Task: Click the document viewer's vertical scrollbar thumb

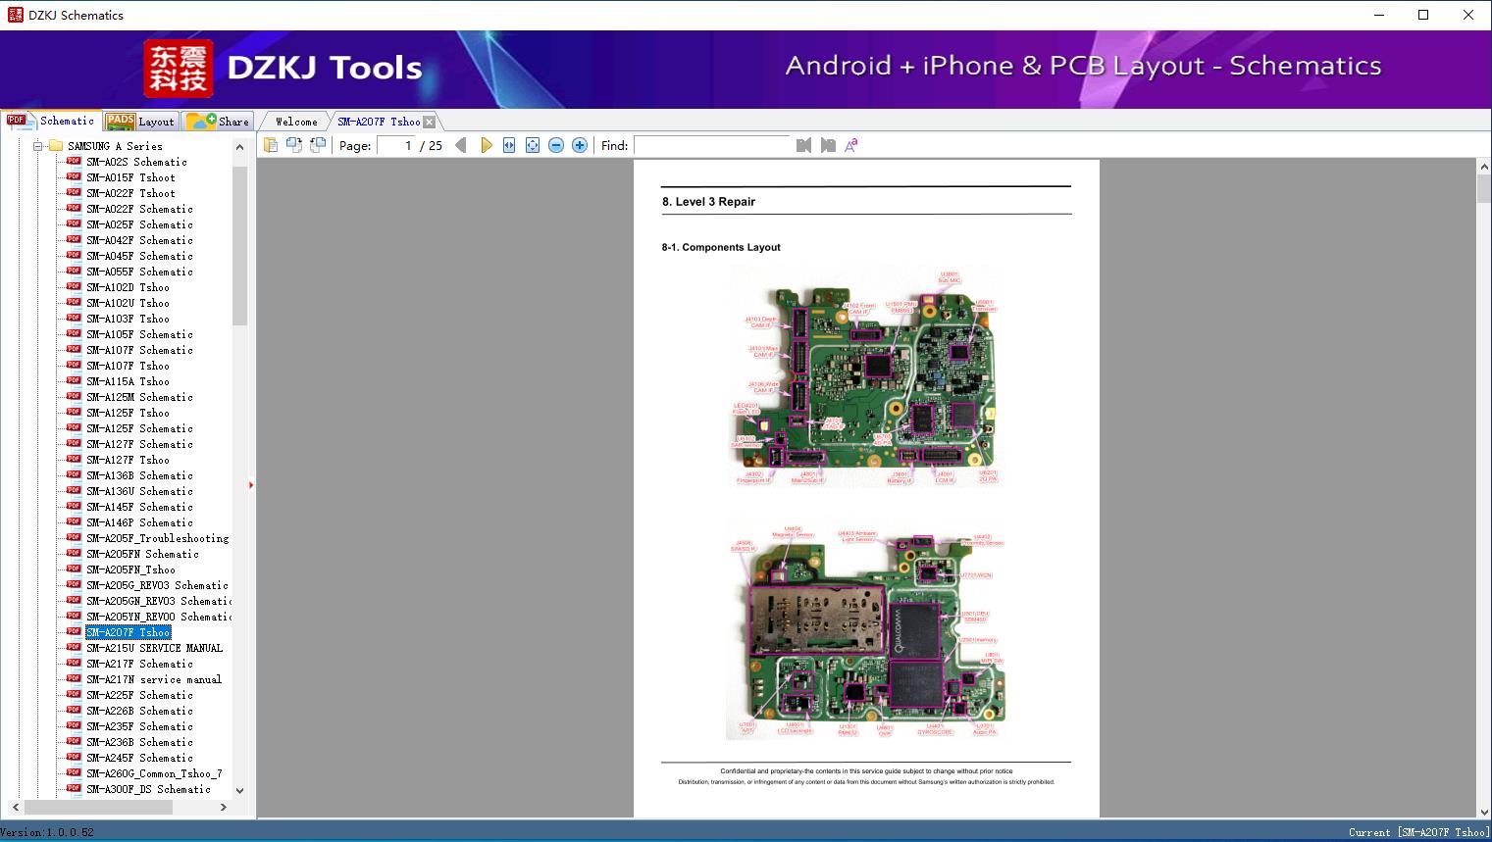Action: click(x=1484, y=190)
